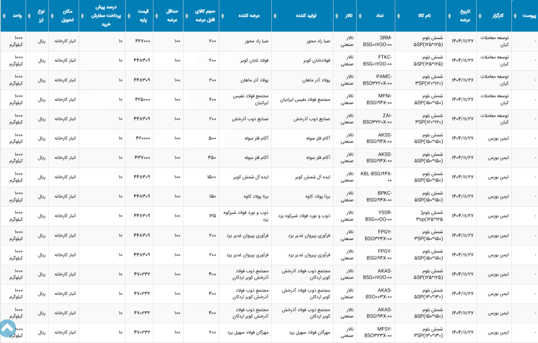The width and height of the screenshot is (538, 343).
Task: Sort using the واحد column sort icon
Action: [x=4, y=16]
